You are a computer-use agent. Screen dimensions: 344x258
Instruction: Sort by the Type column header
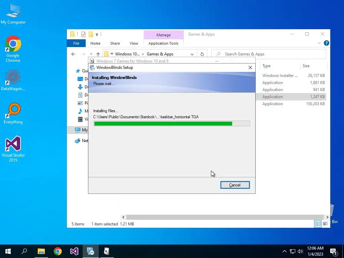point(280,66)
